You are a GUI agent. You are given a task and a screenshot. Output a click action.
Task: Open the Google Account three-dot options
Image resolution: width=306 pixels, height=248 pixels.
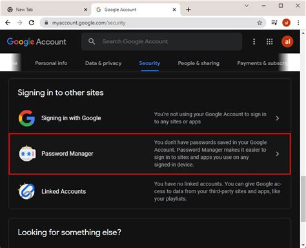tap(254, 41)
